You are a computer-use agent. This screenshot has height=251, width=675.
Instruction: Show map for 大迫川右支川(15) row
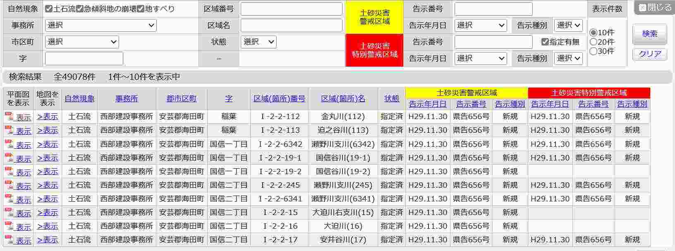click(48, 213)
